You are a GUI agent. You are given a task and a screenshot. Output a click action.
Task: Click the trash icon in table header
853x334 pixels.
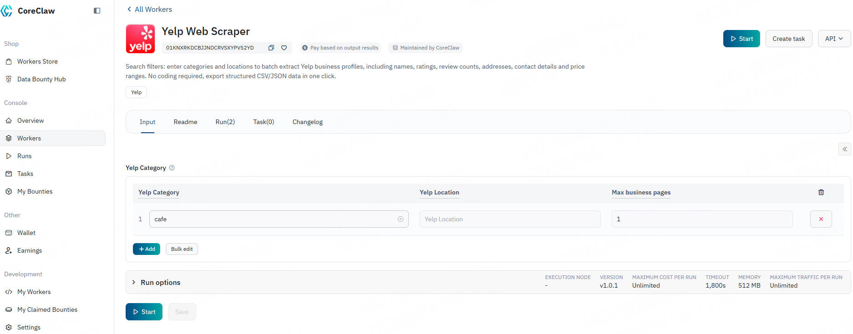821,192
